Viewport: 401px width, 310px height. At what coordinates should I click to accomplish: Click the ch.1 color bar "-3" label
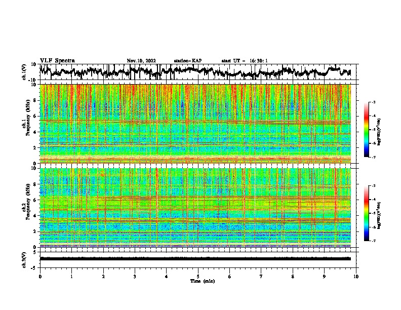tap(374, 102)
